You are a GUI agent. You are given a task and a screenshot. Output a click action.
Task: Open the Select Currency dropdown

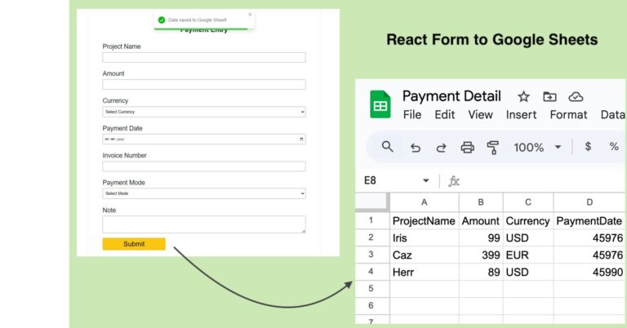[203, 112]
